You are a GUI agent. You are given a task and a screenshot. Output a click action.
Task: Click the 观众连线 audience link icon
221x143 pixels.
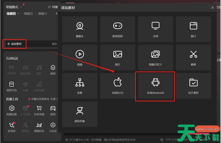click(x=25, y=70)
